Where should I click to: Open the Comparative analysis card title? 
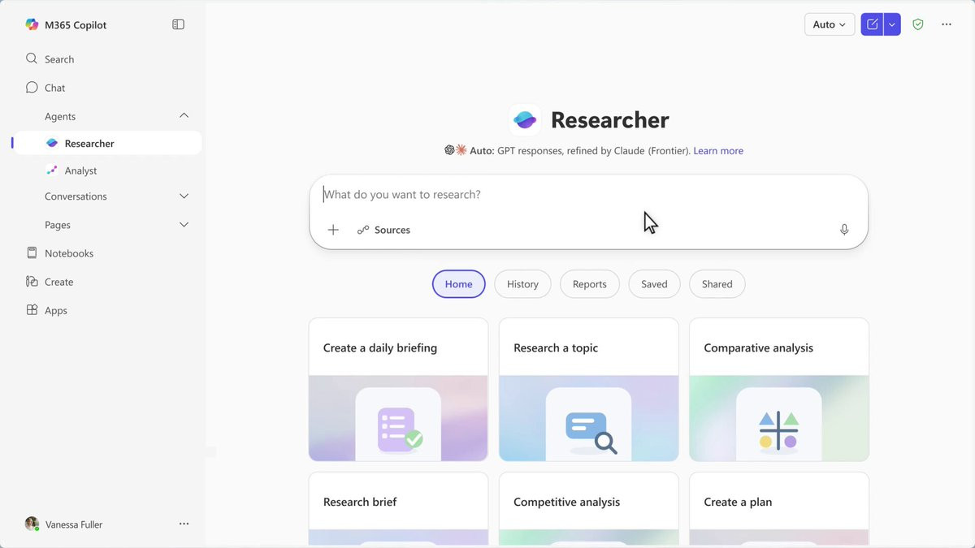click(x=758, y=347)
